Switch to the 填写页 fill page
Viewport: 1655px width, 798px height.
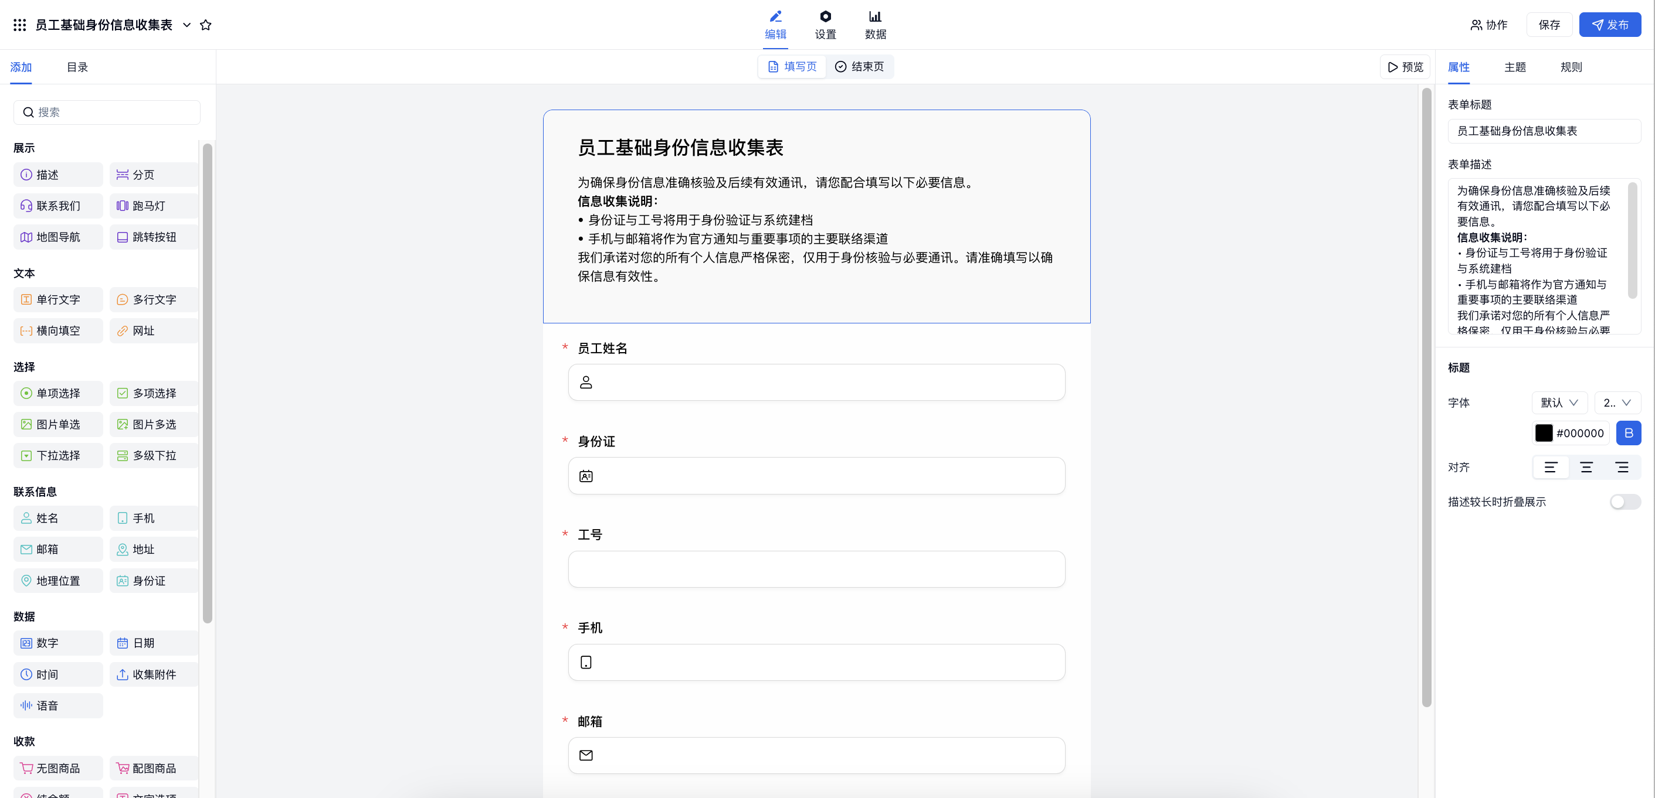[792, 67]
